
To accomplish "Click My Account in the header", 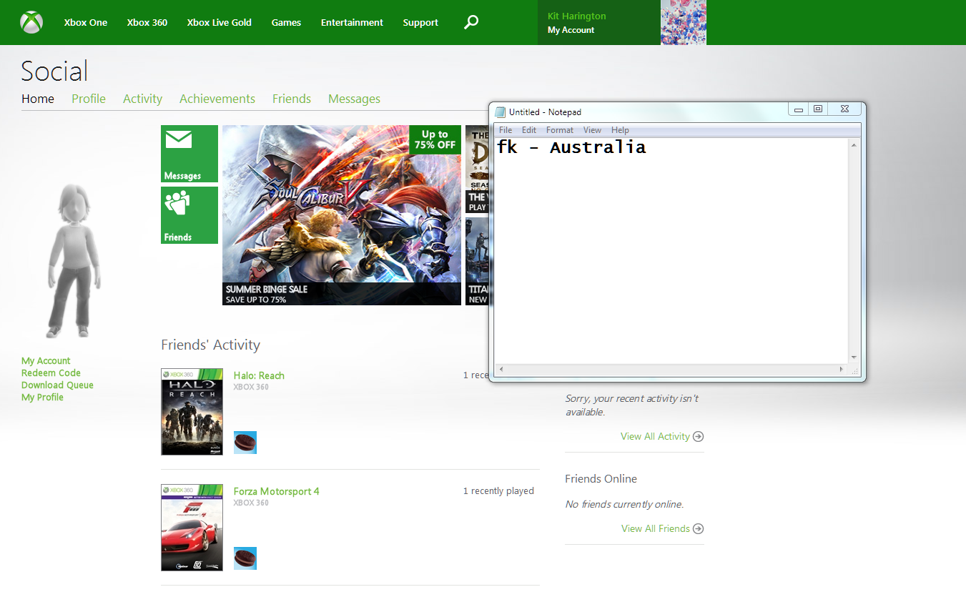I will pyautogui.click(x=571, y=30).
